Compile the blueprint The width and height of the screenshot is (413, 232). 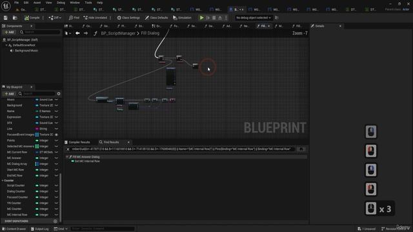click(x=32, y=17)
